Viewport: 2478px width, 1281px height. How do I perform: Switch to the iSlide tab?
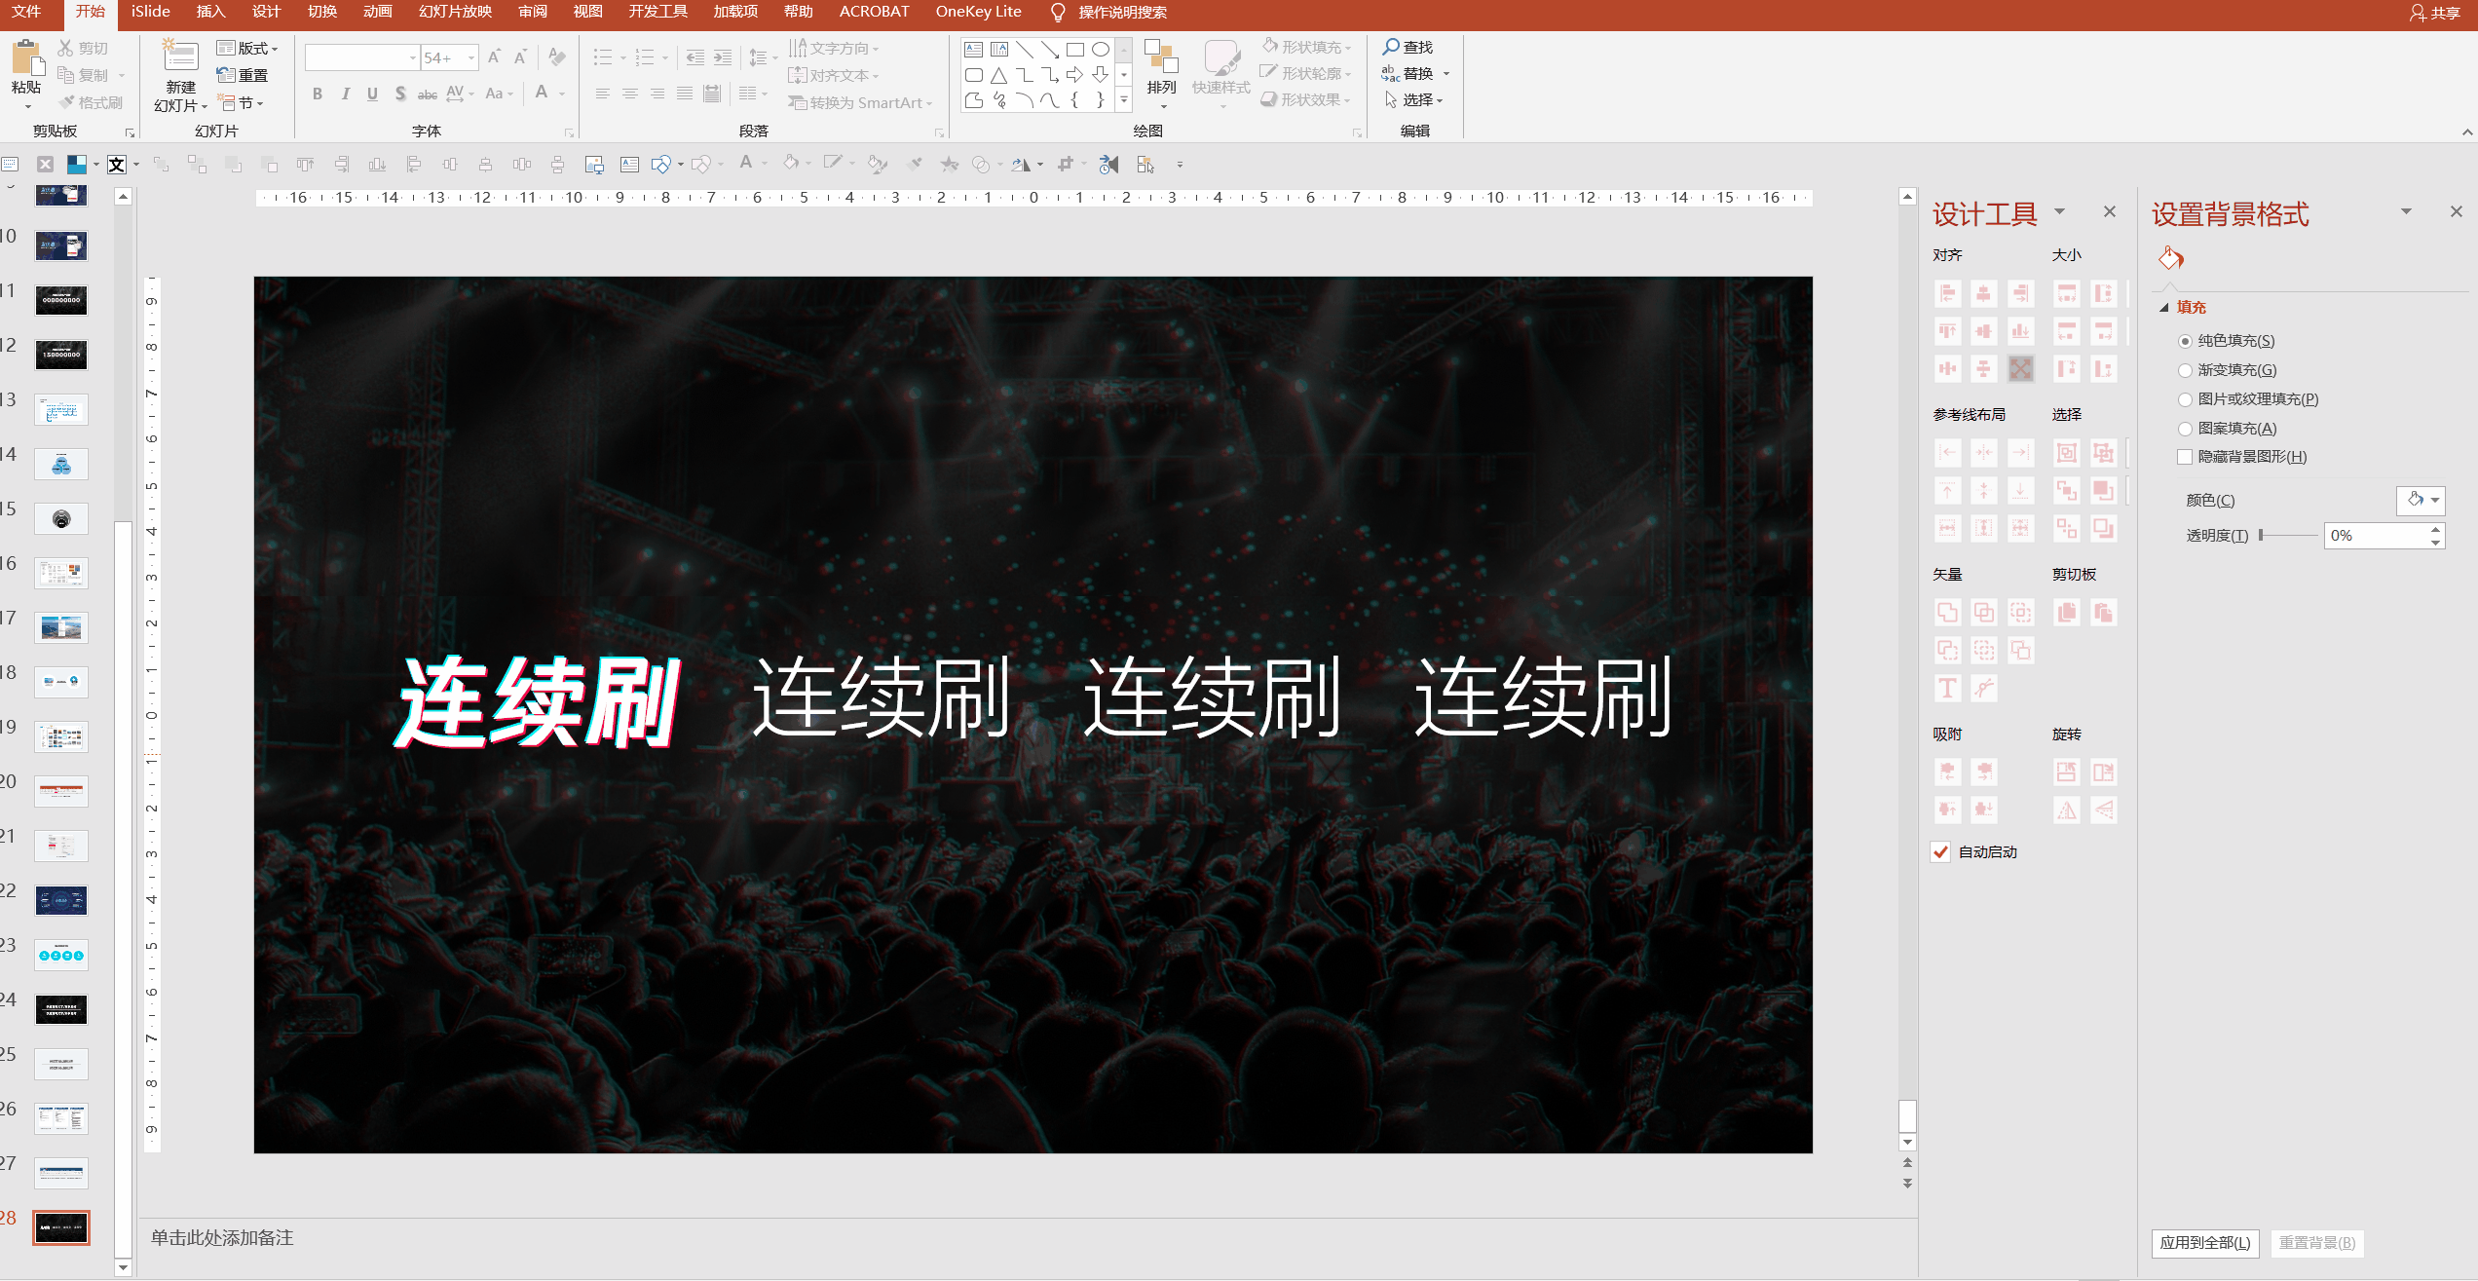(151, 12)
